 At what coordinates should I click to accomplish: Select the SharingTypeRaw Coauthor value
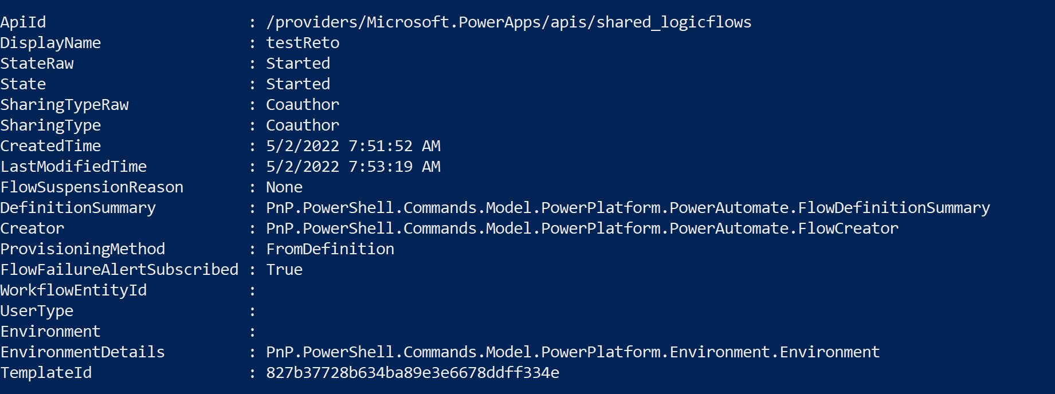point(303,105)
